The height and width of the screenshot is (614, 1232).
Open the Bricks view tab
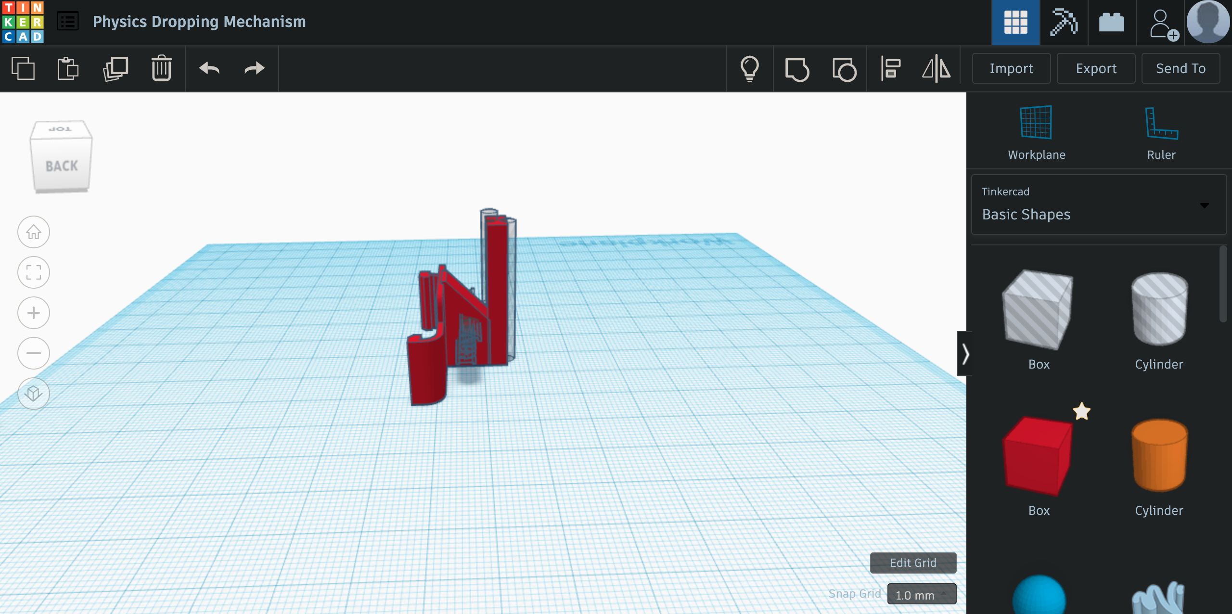point(1111,22)
